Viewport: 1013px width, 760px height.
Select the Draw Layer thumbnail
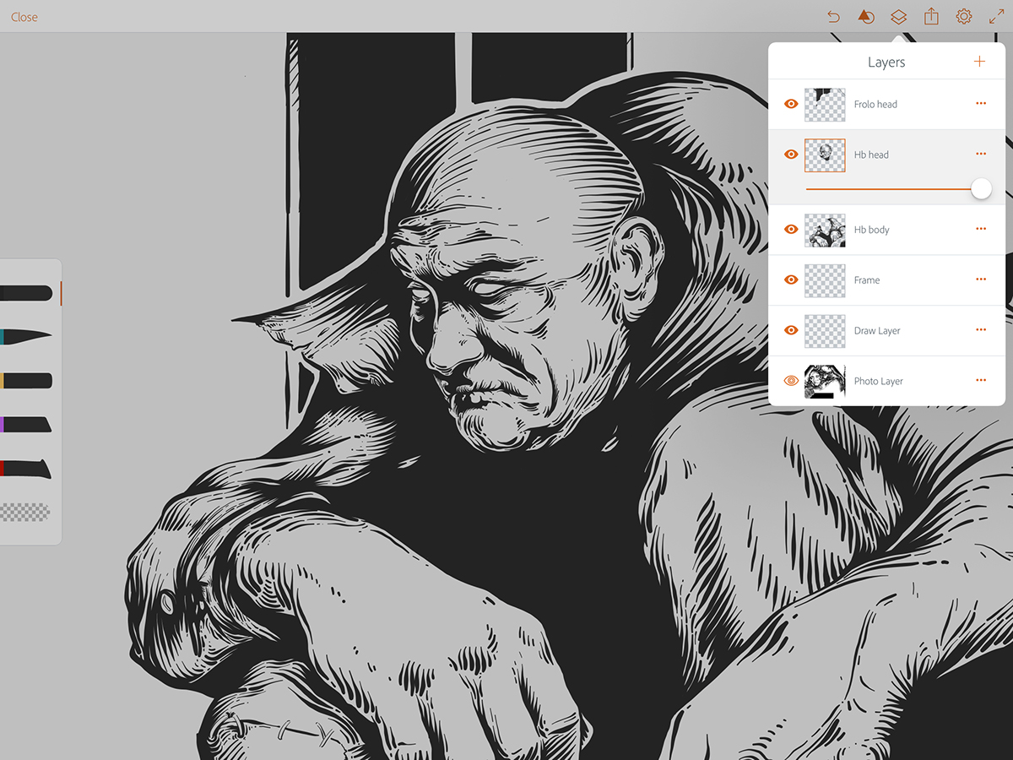825,331
